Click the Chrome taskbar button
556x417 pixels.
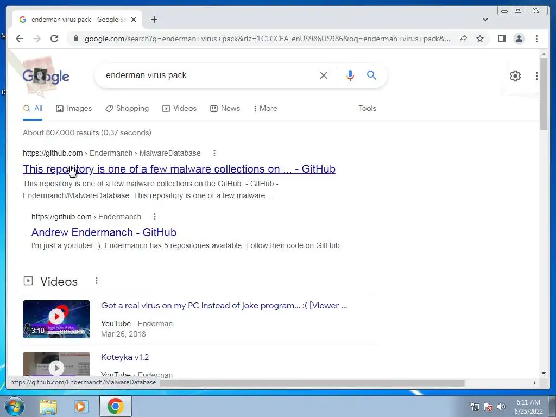click(x=116, y=406)
